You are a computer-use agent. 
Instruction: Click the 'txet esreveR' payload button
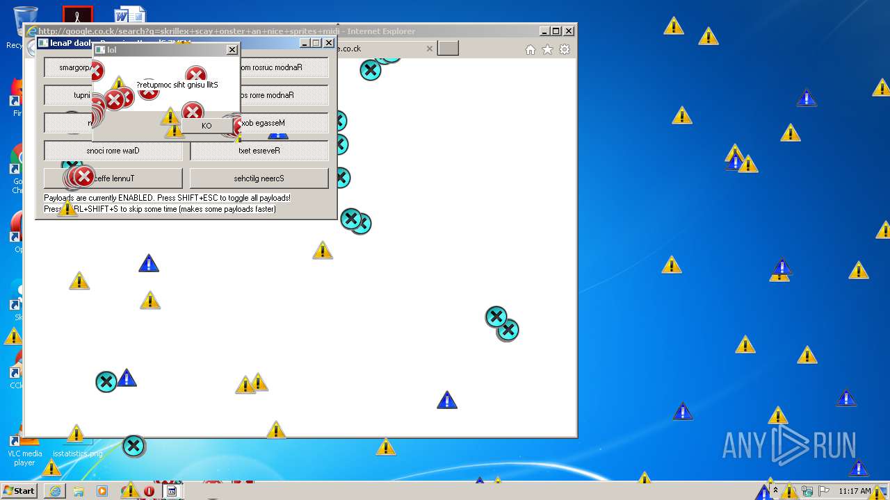(x=259, y=151)
